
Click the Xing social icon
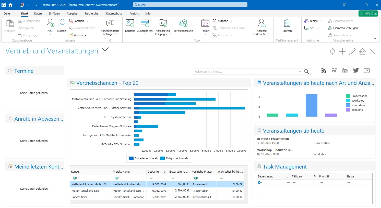[x=334, y=71]
